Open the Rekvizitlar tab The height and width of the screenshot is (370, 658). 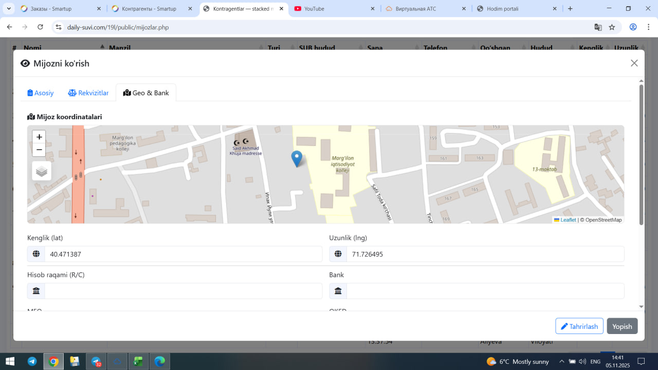88,93
